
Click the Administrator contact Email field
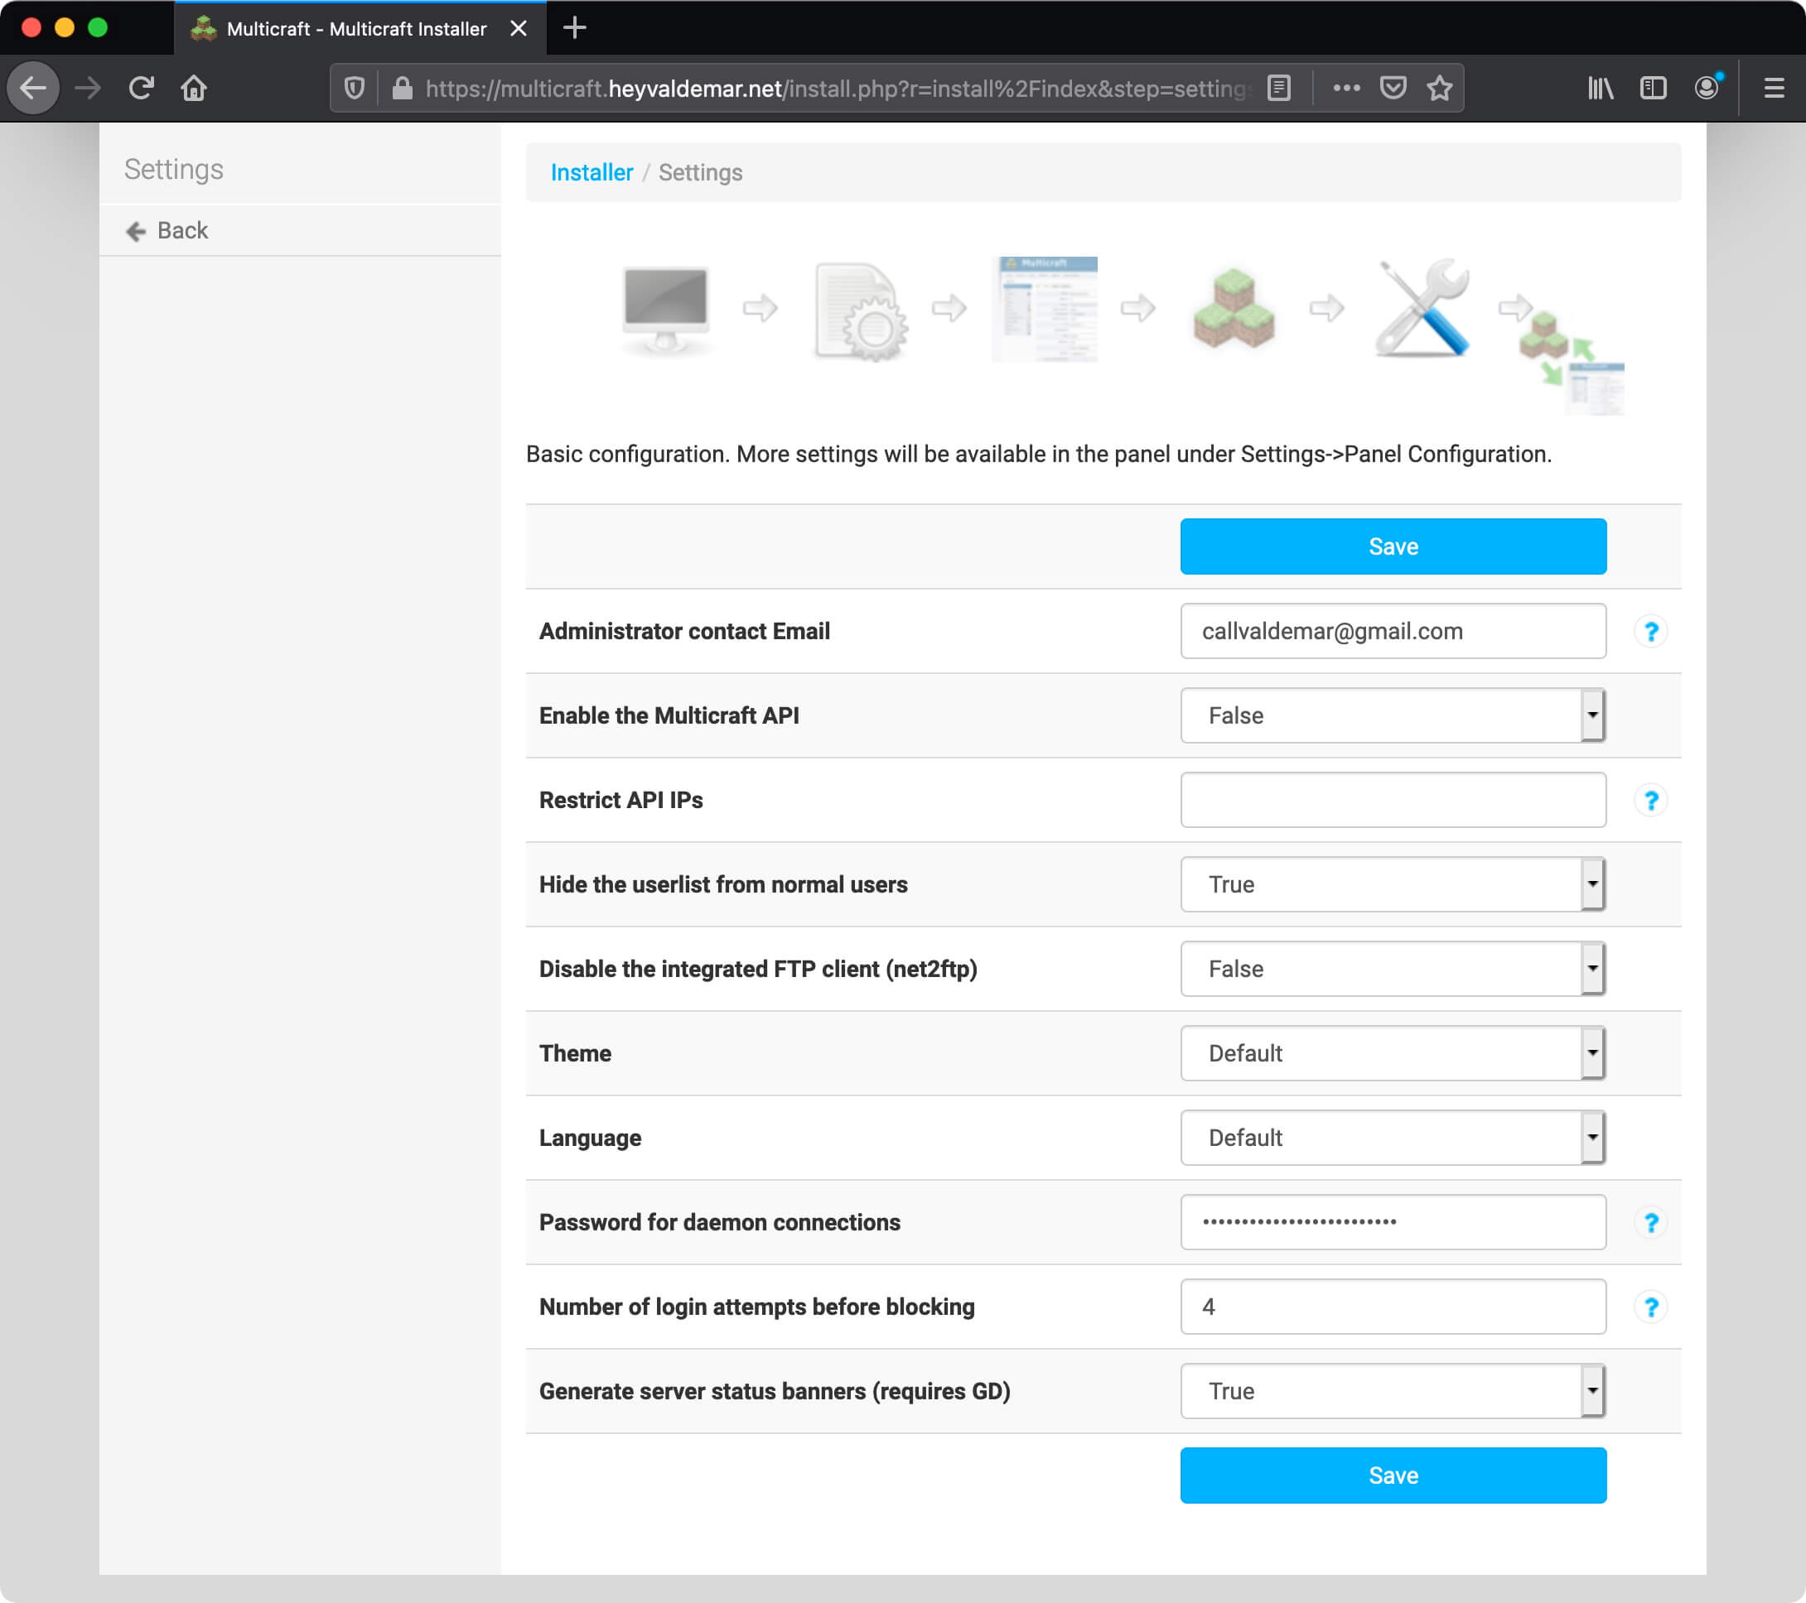[1393, 631]
